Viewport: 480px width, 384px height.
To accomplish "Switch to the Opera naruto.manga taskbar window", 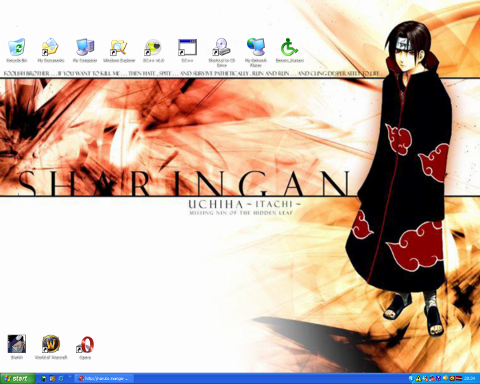I will (x=104, y=379).
